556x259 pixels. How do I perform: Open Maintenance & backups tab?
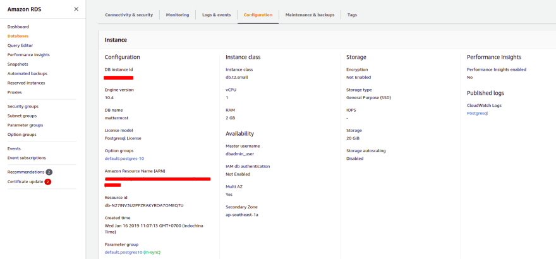pyautogui.click(x=310, y=15)
